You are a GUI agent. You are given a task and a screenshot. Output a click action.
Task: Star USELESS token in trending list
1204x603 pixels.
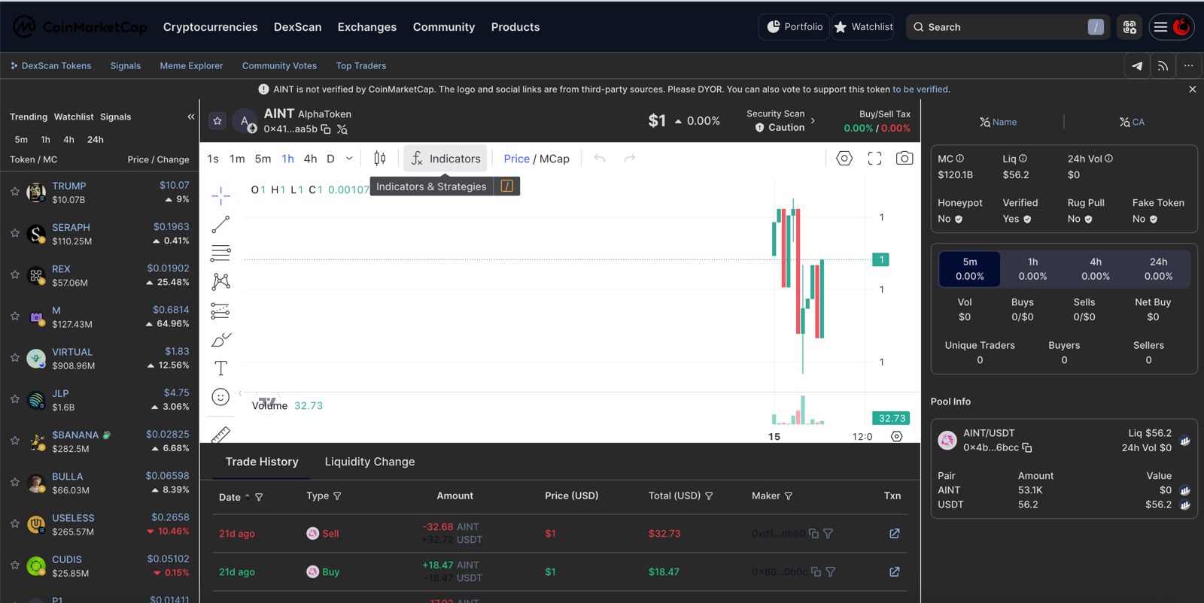click(15, 524)
